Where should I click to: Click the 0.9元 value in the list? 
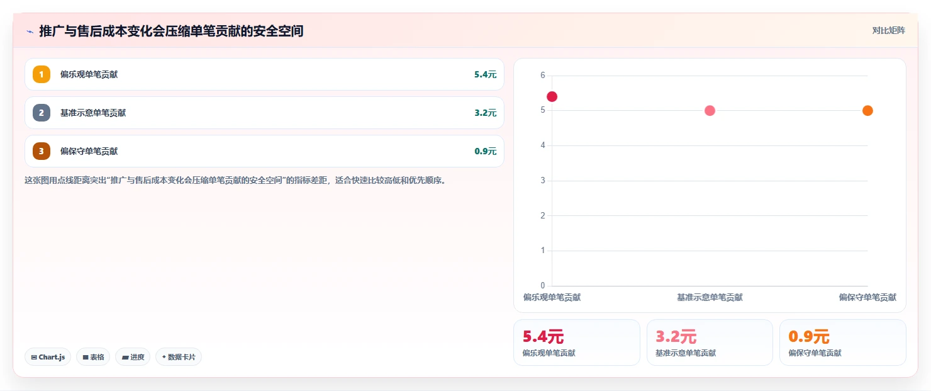click(x=485, y=151)
